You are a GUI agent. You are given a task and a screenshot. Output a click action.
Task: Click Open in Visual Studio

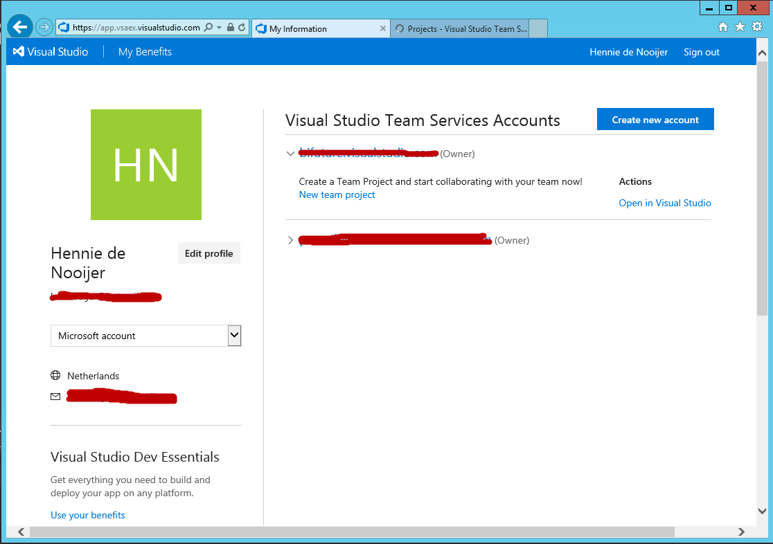click(664, 203)
